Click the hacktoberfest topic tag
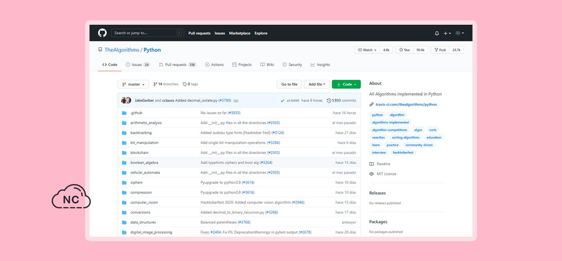Screen dimensions: 562x261 coord(403,153)
